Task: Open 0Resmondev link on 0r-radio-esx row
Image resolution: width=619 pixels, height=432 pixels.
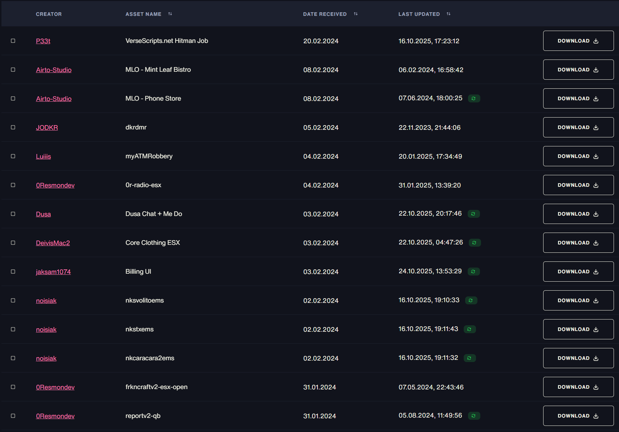Action: pyautogui.click(x=55, y=185)
